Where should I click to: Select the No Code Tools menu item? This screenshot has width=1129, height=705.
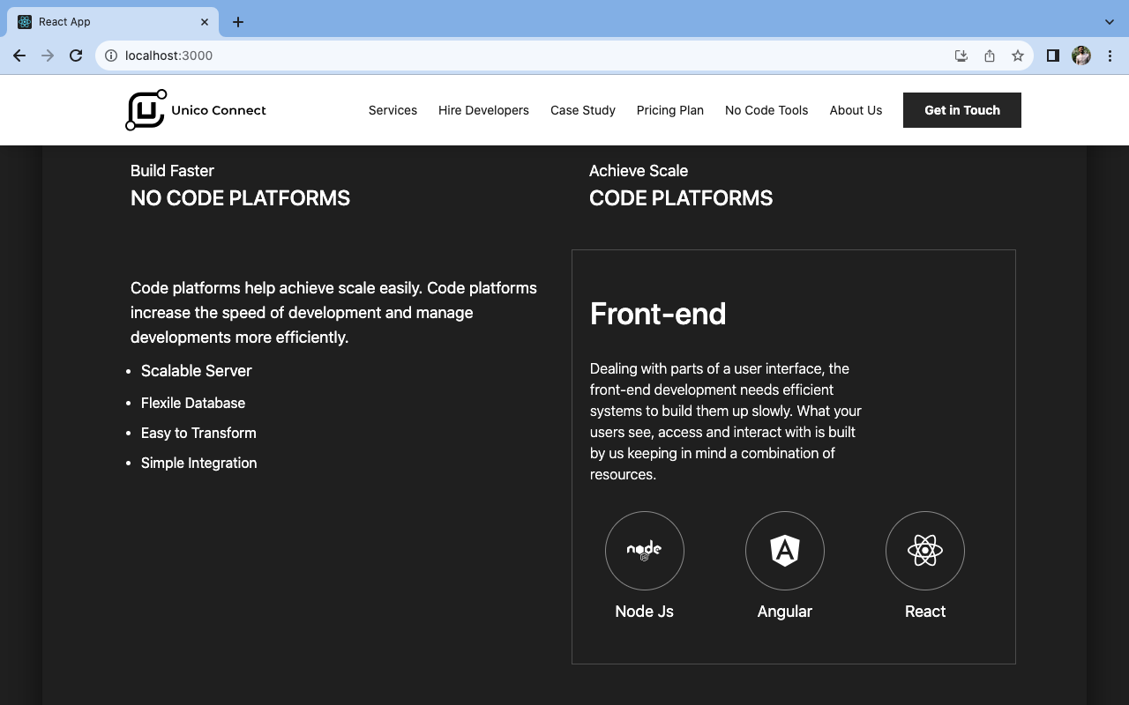766,109
